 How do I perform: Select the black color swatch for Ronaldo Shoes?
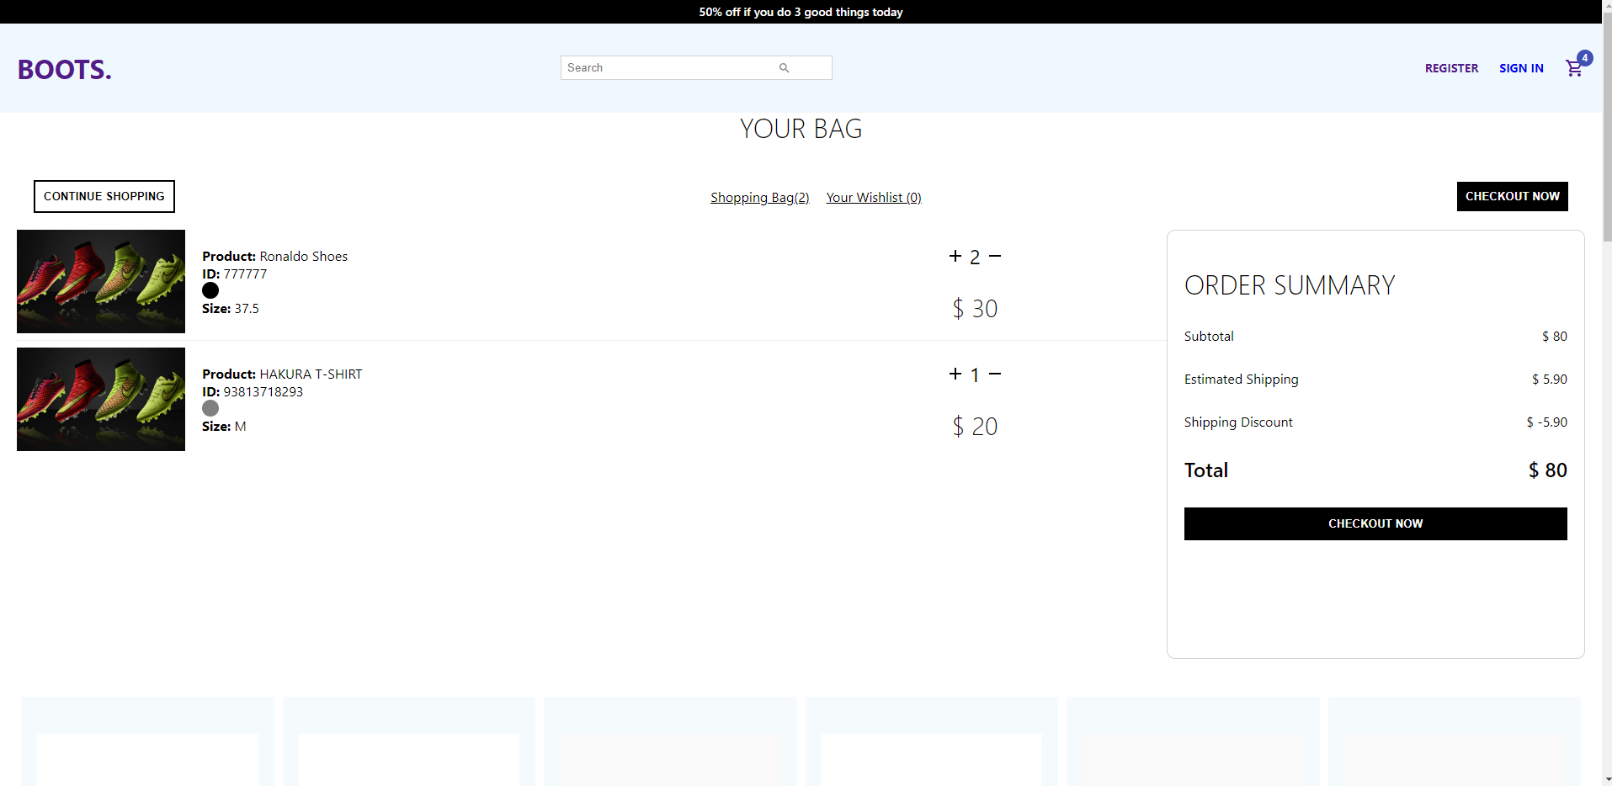[210, 290]
